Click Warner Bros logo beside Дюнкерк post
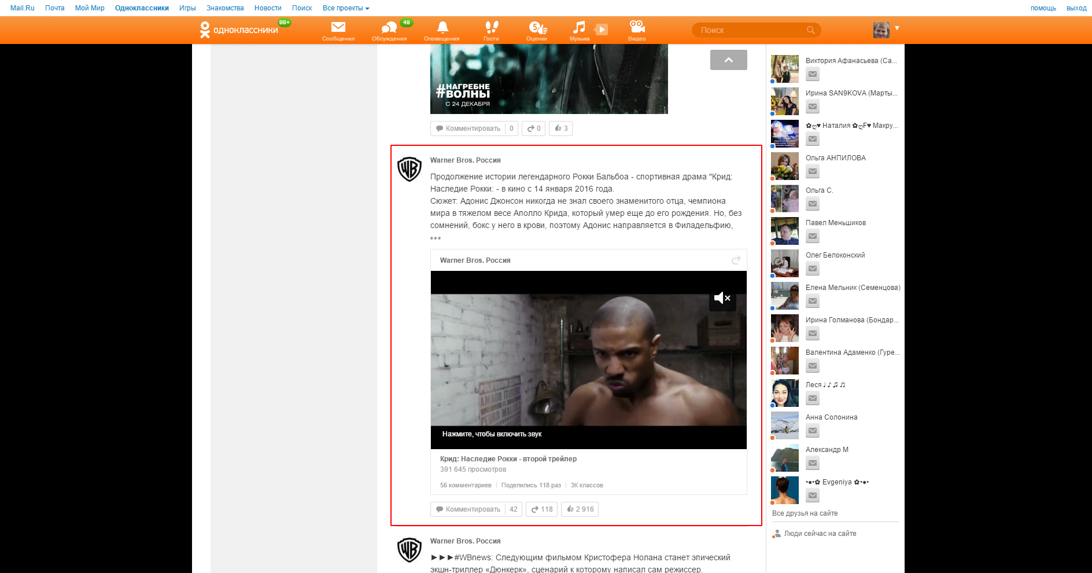This screenshot has height=573, width=1092. point(409,550)
